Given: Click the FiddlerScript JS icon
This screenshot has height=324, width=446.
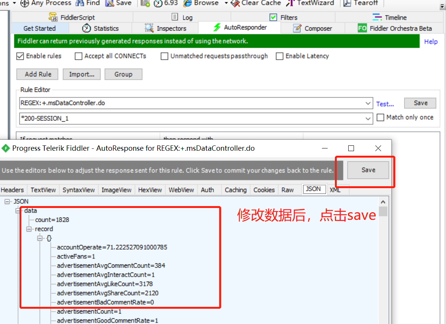Looking at the screenshot, I should coord(53,17).
